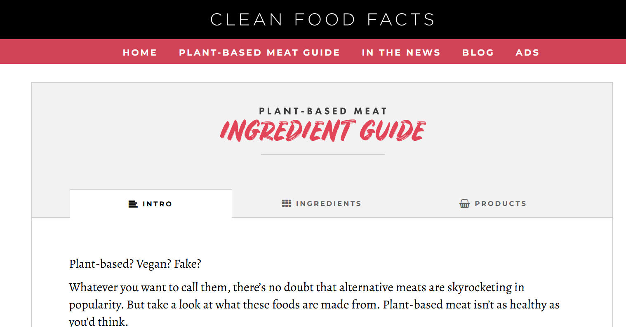Screen dimensions: 626x327
Task: Open the Intro tab lines icon
Action: tap(133, 204)
